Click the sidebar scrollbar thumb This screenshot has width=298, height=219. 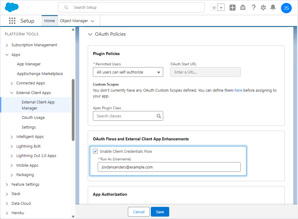73,110
